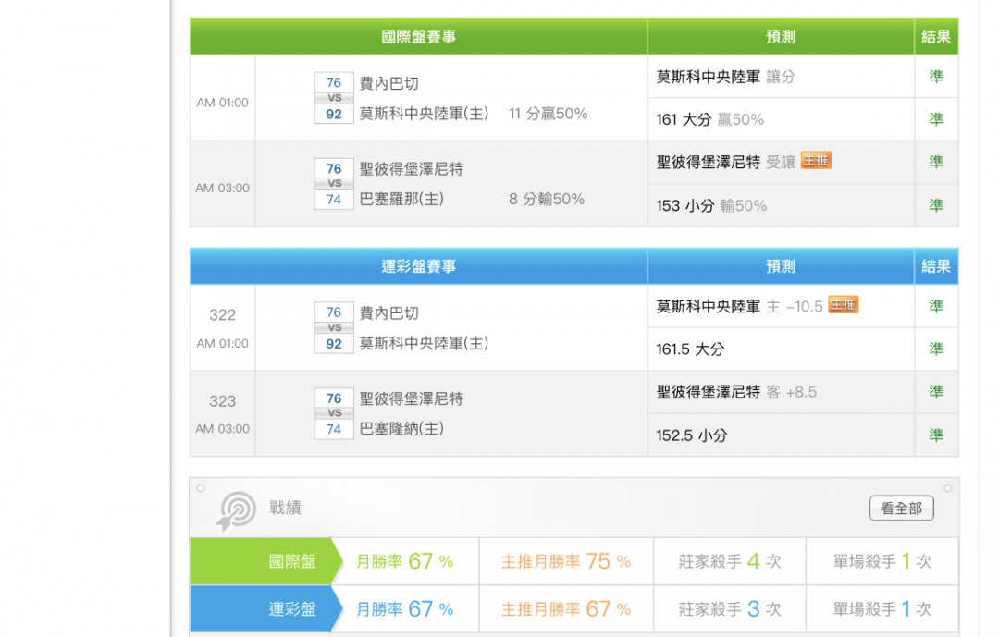This screenshot has height=637, width=999.
Task: Click the 161 大分 贏50% prediction
Action: [x=709, y=119]
